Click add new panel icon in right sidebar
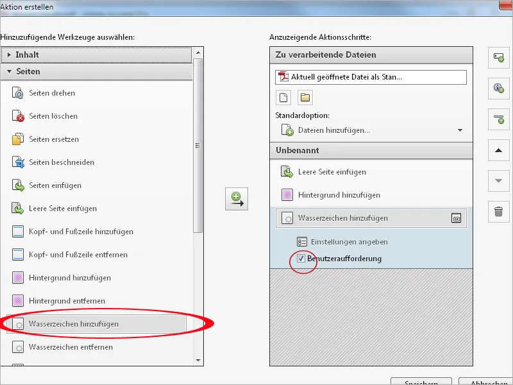 (x=499, y=58)
